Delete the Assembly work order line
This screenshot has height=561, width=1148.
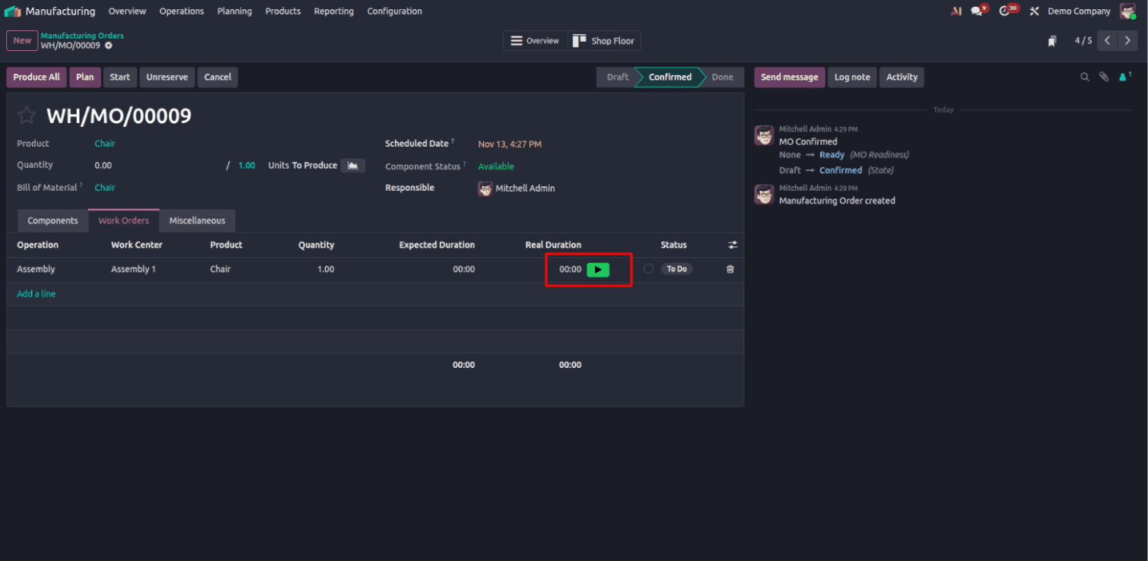[x=730, y=269]
